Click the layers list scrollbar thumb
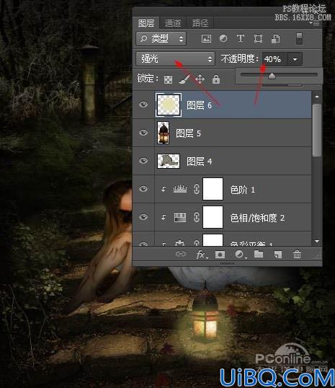335x388 pixels. (317, 131)
